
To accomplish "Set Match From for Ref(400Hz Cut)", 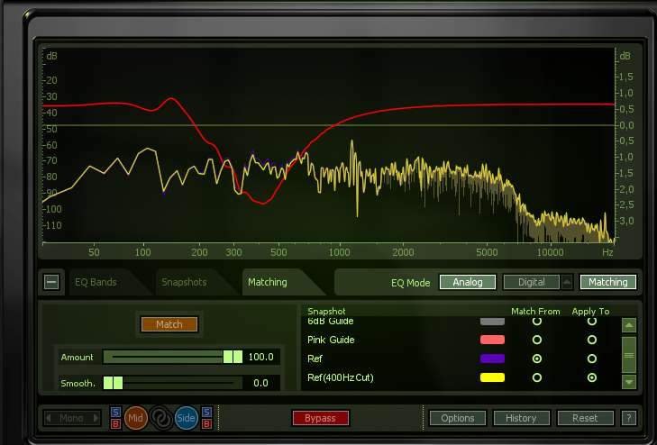I will pyautogui.click(x=537, y=377).
